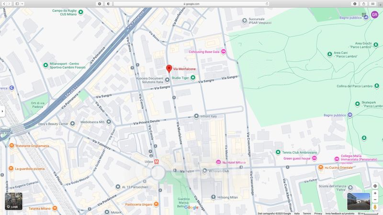
Task: Click the Udine metro station icon
Action: coord(157,162)
